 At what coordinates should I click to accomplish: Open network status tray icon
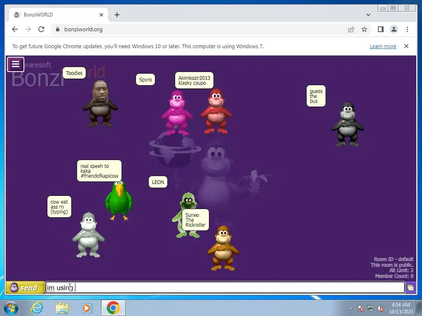tap(370, 308)
